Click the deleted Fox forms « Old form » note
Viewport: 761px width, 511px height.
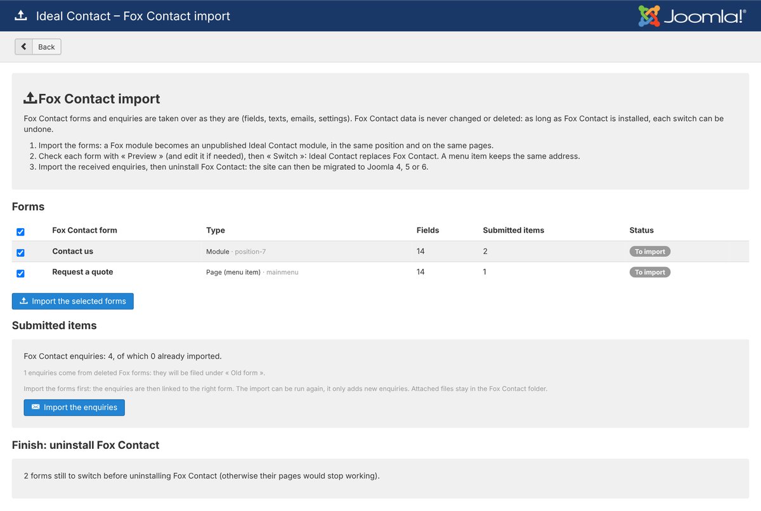click(144, 373)
